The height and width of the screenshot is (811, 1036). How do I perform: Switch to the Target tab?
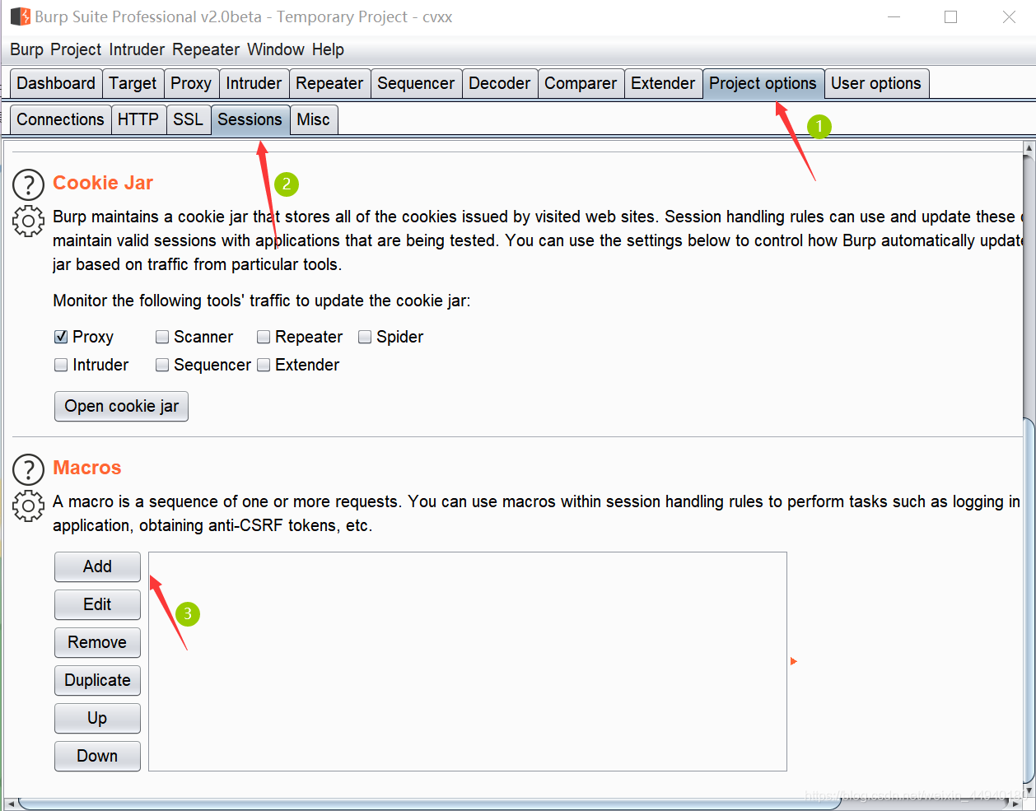coord(133,83)
